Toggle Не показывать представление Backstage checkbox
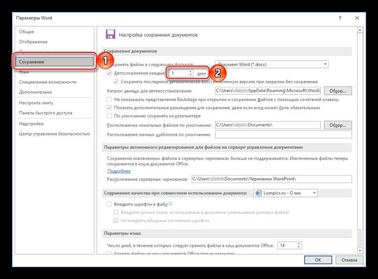Image resolution: width=378 pixels, height=279 pixels. [x=109, y=99]
